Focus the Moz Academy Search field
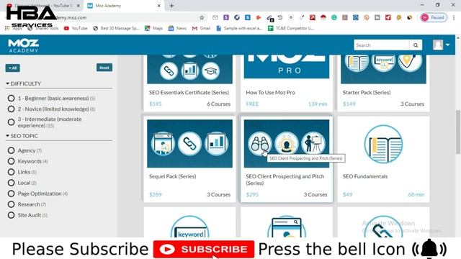 click(x=382, y=45)
